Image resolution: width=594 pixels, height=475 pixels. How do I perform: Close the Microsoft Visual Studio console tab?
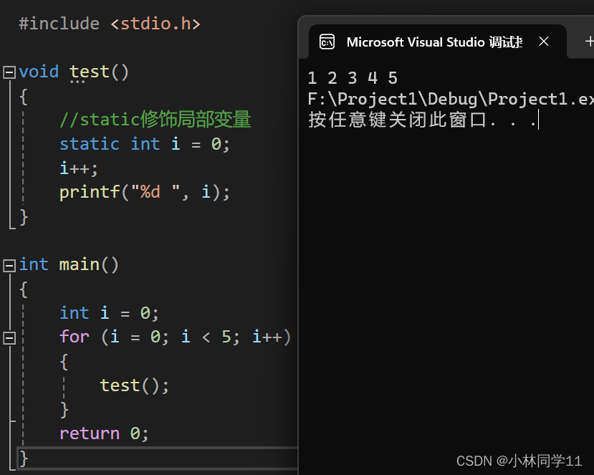click(x=544, y=42)
